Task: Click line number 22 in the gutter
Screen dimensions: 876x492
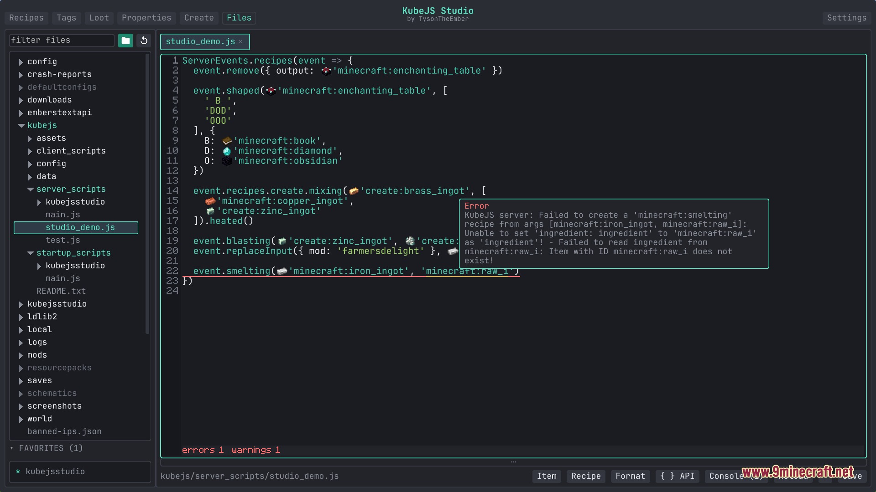Action: point(172,271)
